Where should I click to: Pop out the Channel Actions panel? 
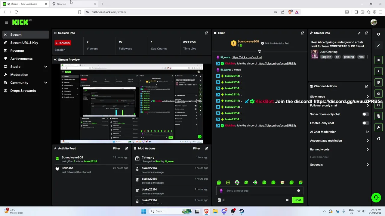point(366,86)
